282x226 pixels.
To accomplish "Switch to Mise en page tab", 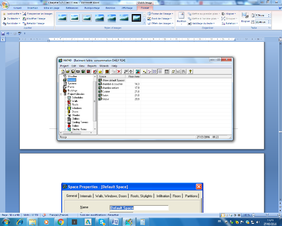I will pos(52,8).
